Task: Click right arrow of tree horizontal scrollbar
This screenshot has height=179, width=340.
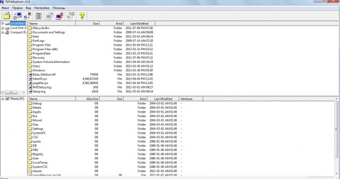Action: [x=24, y=92]
